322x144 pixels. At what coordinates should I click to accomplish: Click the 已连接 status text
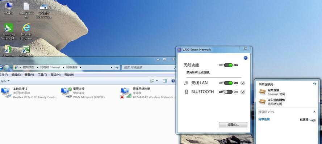tap(304, 120)
